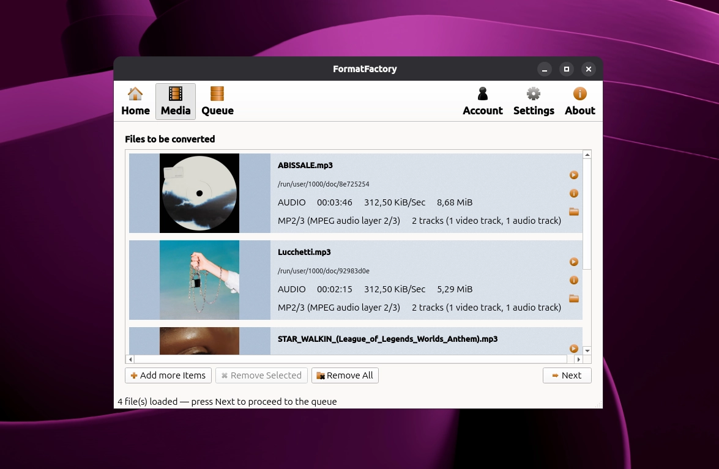Click the Files to be converted heading
This screenshot has height=469, width=719.
tap(170, 139)
